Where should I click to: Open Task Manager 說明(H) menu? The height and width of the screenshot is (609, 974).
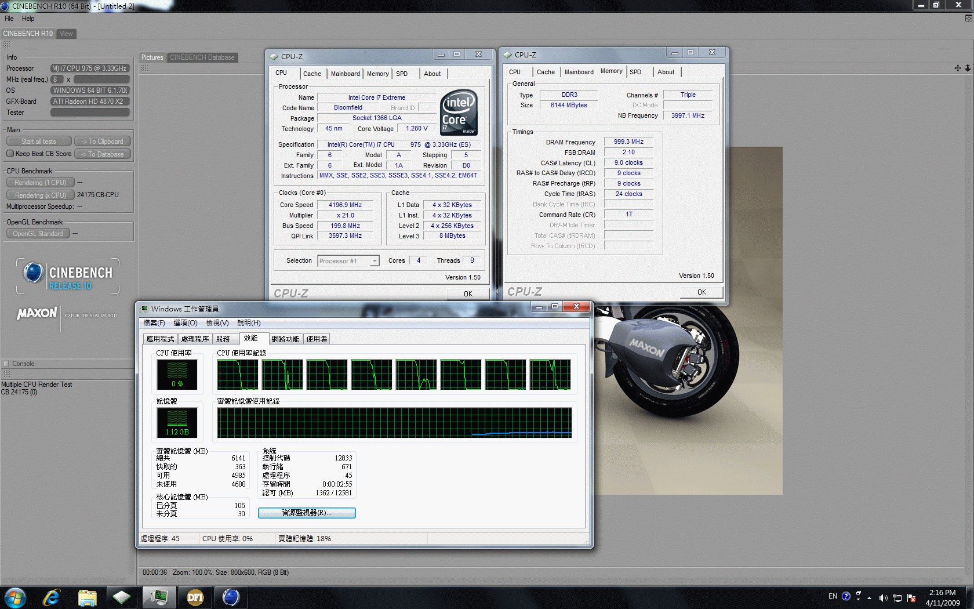(x=249, y=323)
